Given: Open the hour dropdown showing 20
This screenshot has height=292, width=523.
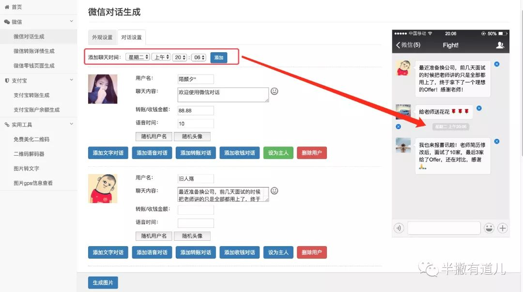Looking at the screenshot, I should click(180, 57).
